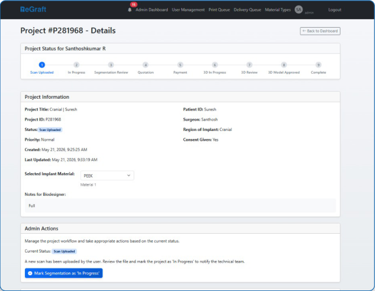Image resolution: width=375 pixels, height=291 pixels.
Task: Click the SA user avatar
Action: click(x=299, y=10)
